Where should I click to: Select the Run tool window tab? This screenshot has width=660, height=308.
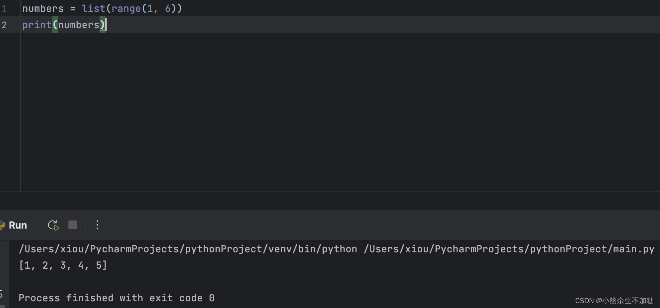click(x=17, y=225)
